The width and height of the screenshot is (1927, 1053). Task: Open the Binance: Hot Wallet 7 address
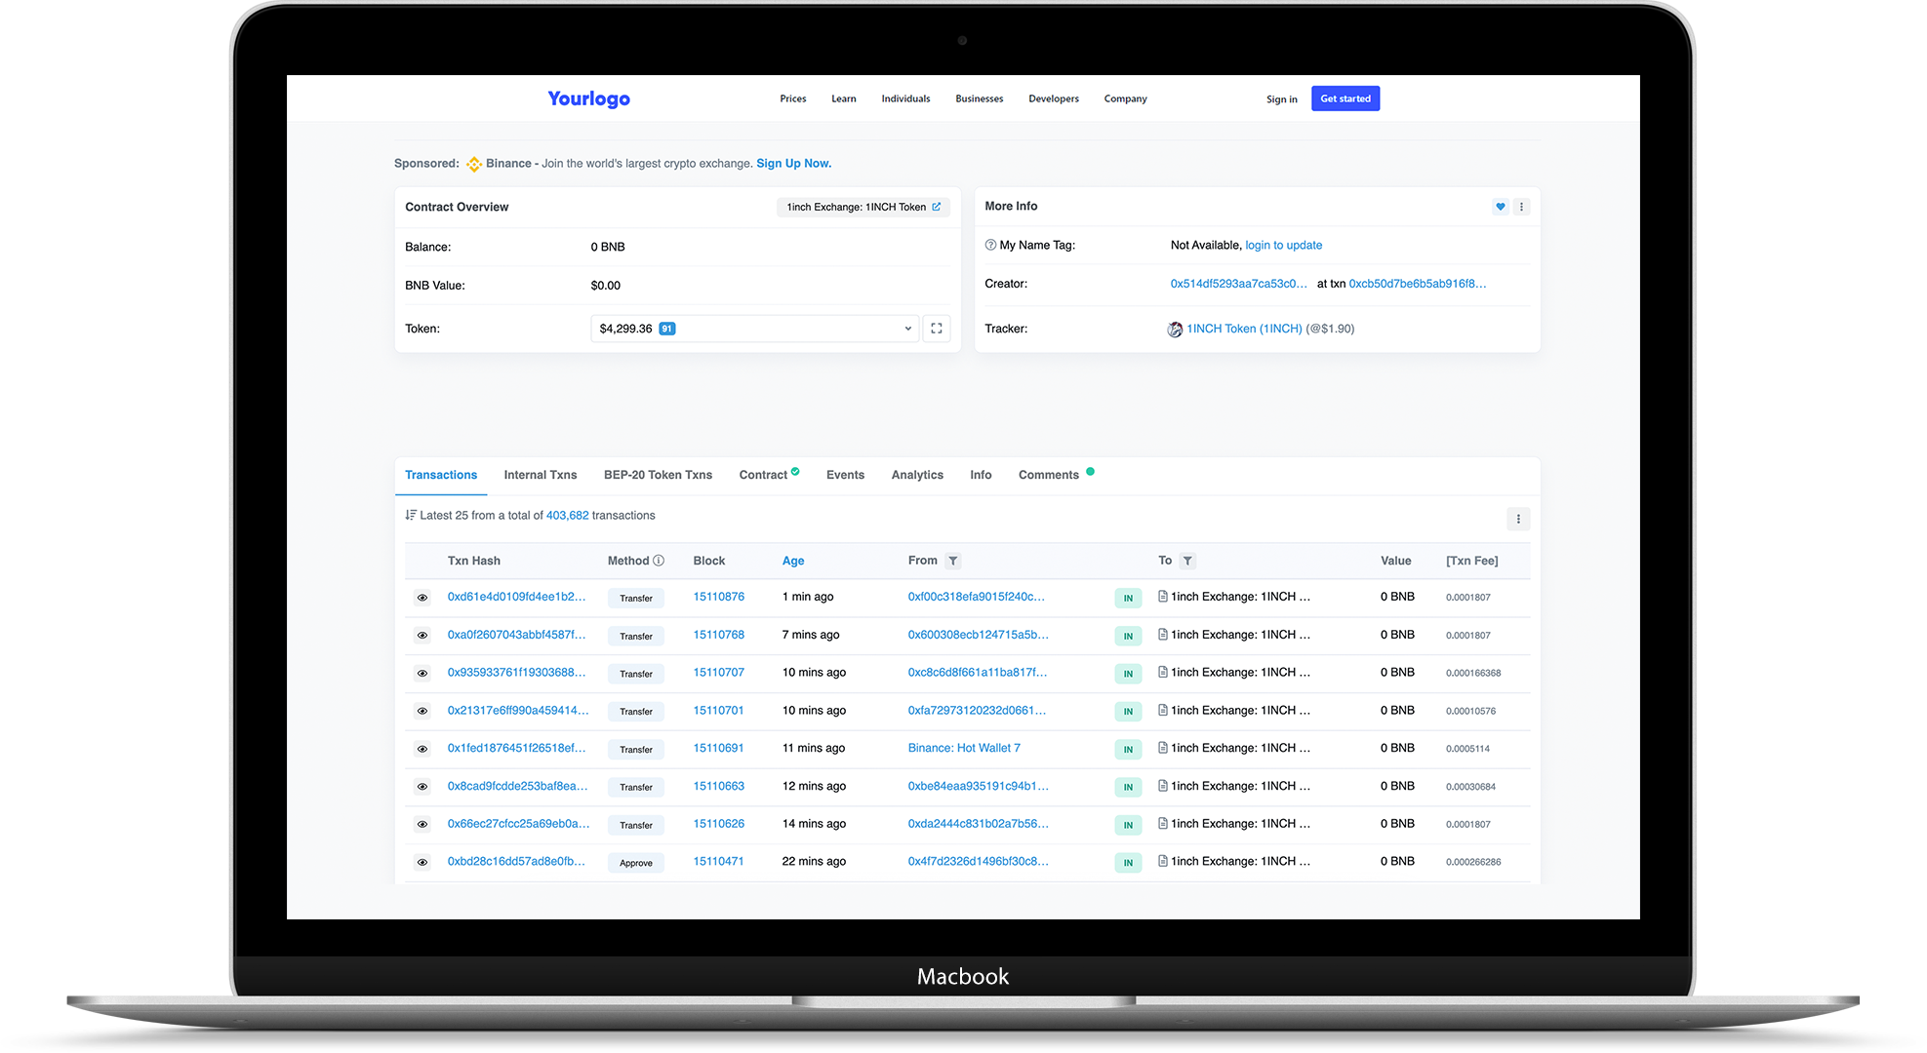(964, 748)
